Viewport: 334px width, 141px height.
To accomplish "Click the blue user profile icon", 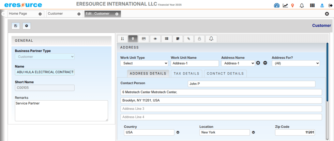I will pyautogui.click(x=322, y=5).
